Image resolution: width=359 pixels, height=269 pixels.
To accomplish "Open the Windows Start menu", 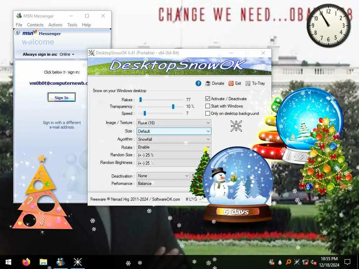I will [x=8, y=262].
